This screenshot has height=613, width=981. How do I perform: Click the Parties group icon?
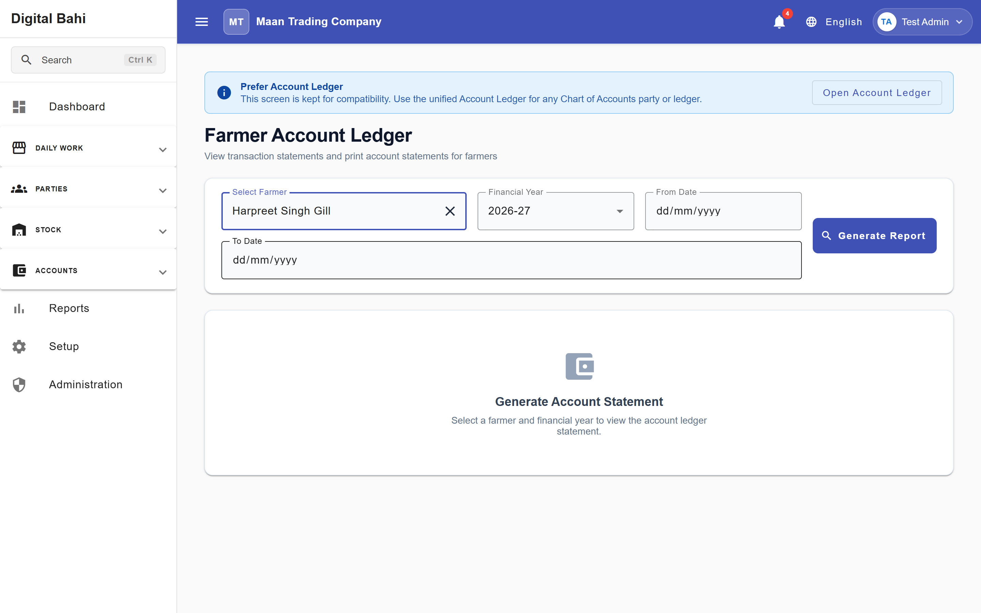click(19, 189)
